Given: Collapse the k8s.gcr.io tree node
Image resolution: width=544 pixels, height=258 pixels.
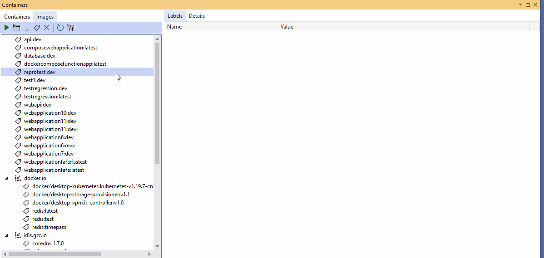Looking at the screenshot, I should click(x=6, y=235).
